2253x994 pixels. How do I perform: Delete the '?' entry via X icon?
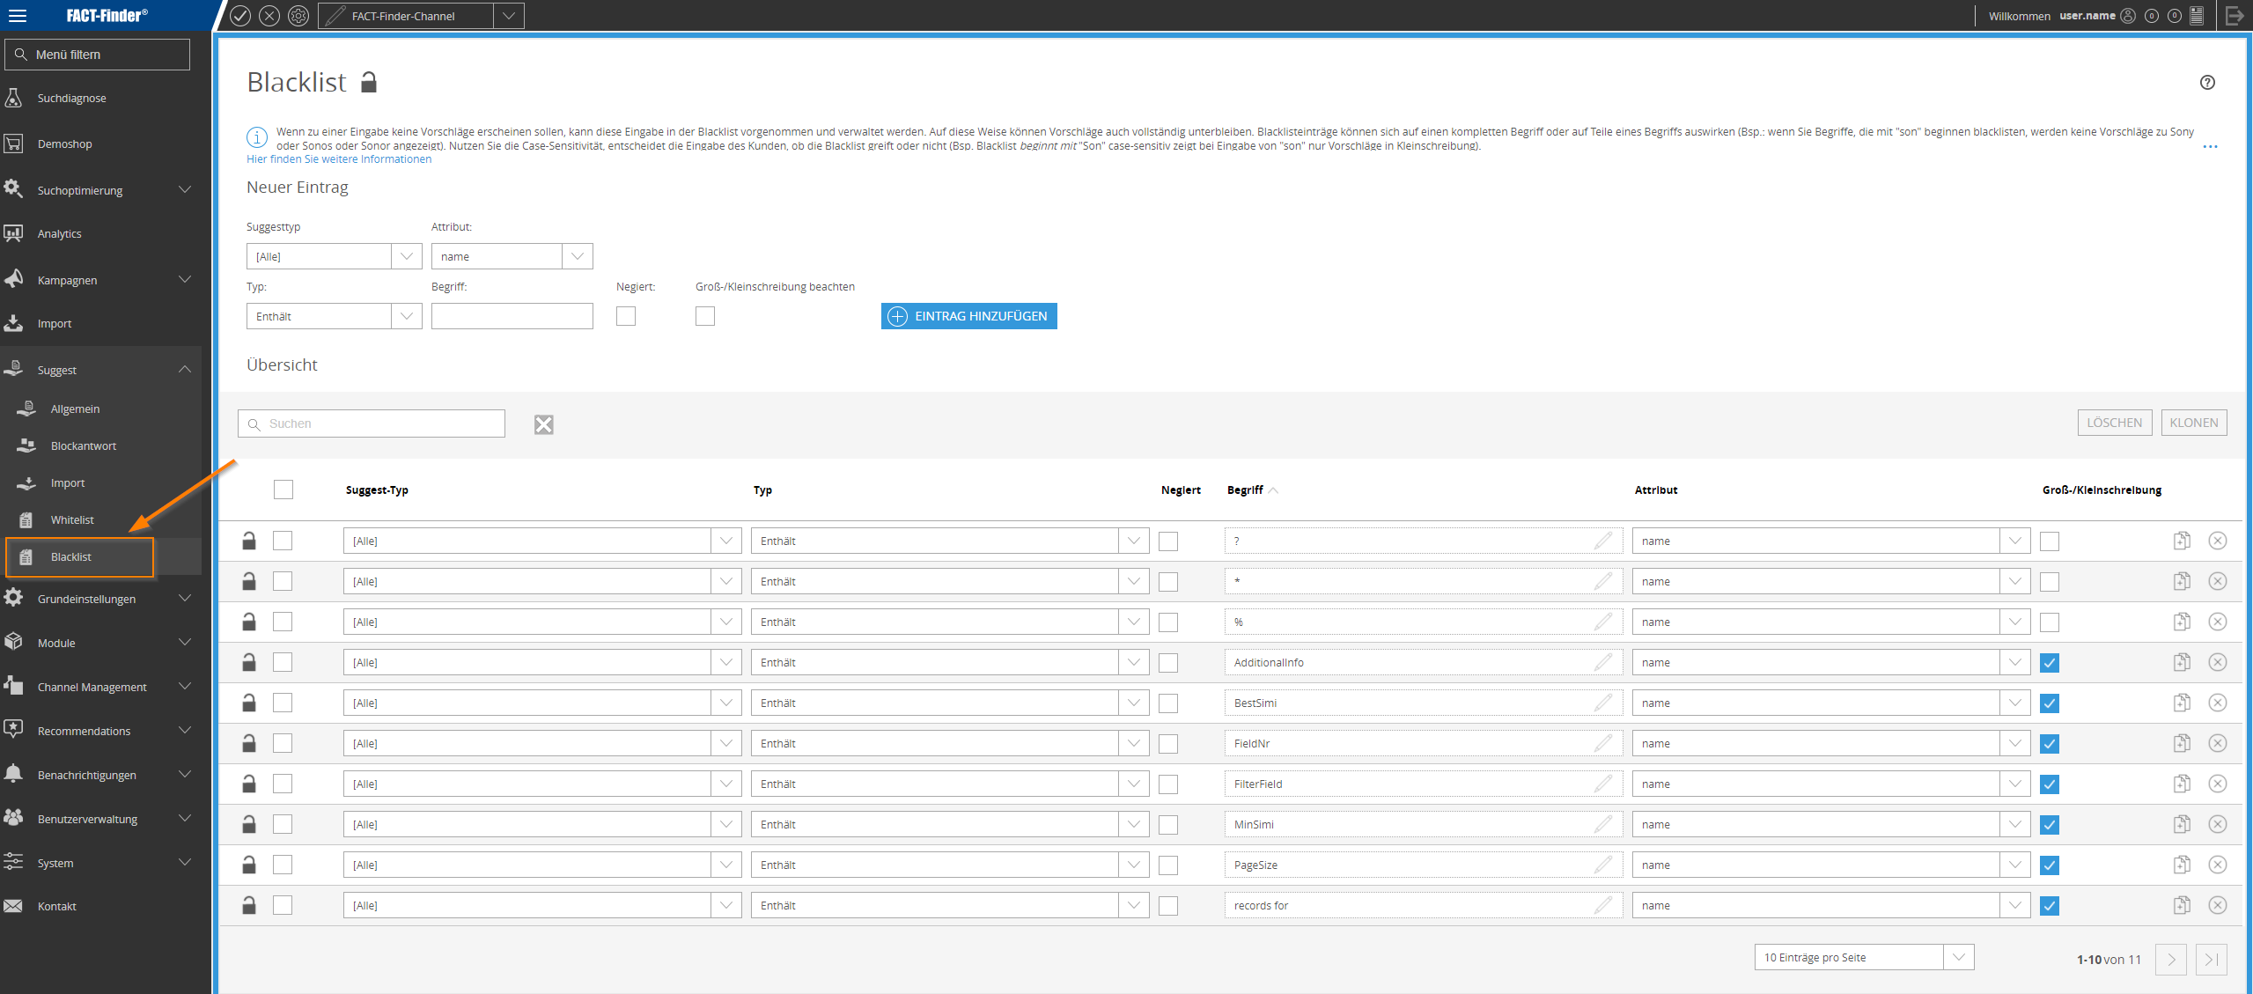click(2218, 541)
